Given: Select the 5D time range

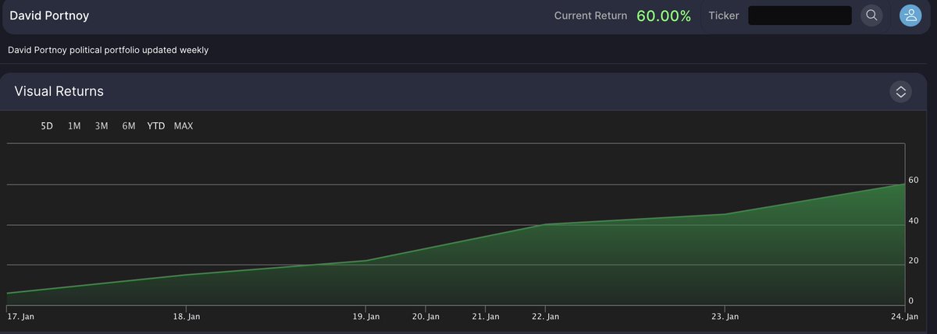Looking at the screenshot, I should [x=47, y=126].
